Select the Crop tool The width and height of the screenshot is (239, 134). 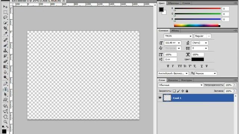tap(5, 28)
